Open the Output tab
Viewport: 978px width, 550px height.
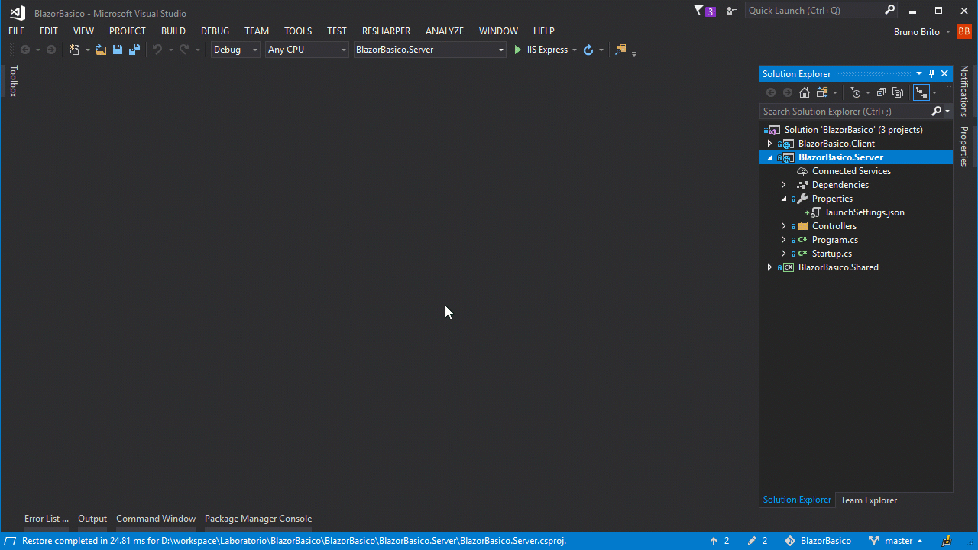tap(92, 519)
